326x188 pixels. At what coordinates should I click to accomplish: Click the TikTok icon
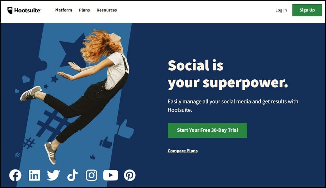[72, 175]
